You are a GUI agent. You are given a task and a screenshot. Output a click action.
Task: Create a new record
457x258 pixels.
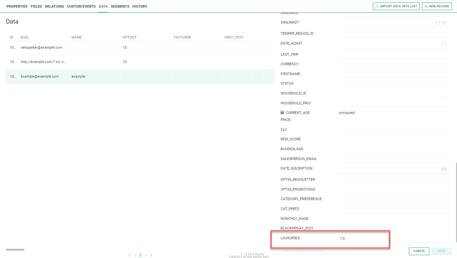click(x=437, y=6)
